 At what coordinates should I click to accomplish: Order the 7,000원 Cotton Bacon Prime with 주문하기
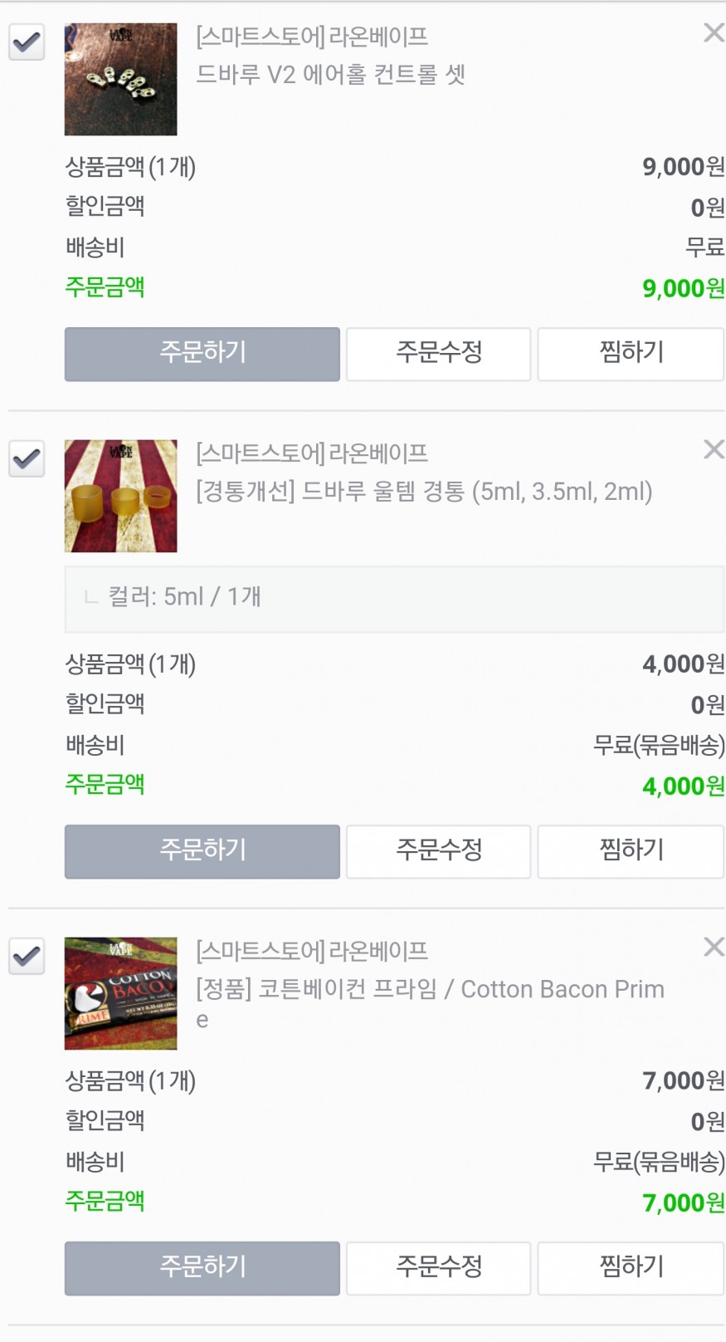tap(202, 1268)
